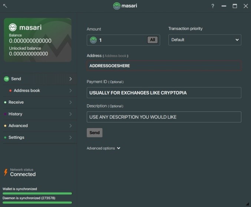
Task: Click chevron on the Settings row
Action: click(70, 137)
